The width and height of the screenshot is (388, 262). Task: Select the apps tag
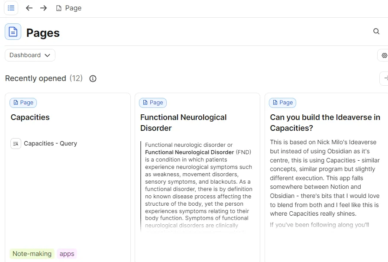[x=67, y=254]
